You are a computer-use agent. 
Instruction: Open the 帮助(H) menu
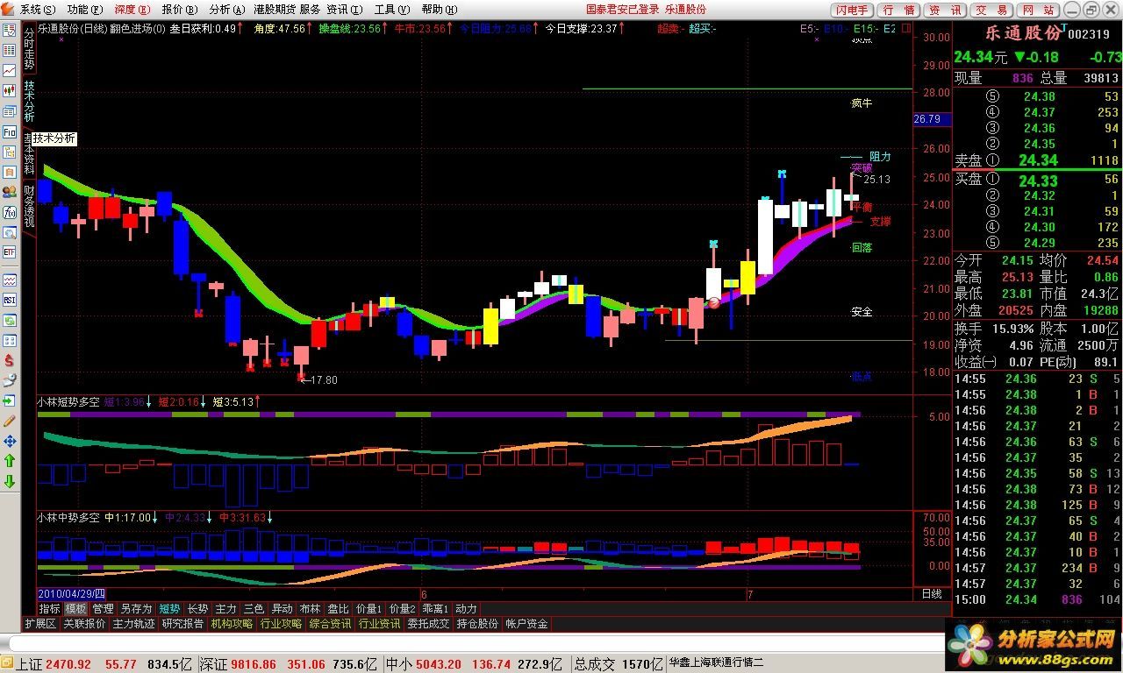coord(439,10)
